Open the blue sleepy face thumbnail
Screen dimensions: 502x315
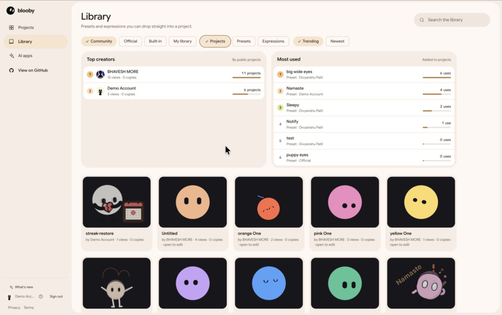click(x=268, y=283)
